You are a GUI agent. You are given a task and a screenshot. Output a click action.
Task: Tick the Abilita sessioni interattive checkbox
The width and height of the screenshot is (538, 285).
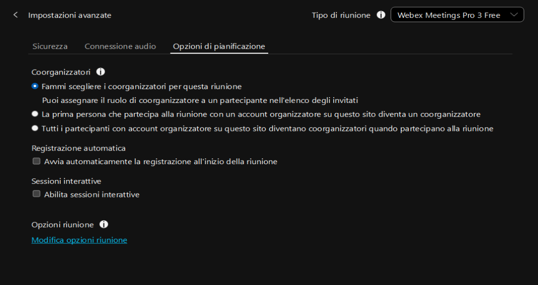click(36, 194)
